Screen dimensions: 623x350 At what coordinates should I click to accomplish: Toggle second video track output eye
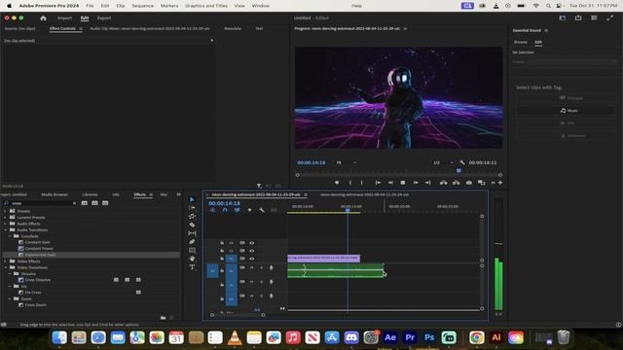coord(252,251)
